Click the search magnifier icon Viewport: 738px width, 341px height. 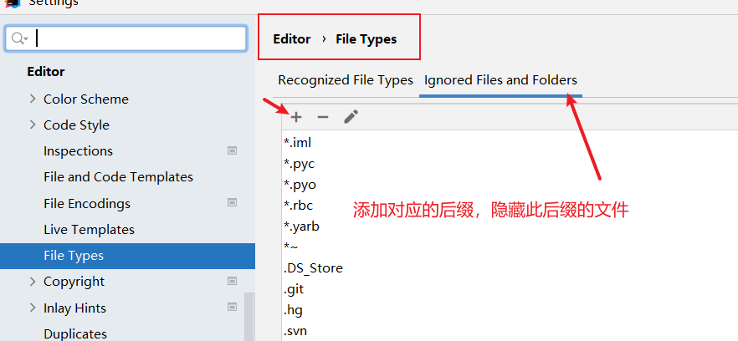pyautogui.click(x=19, y=38)
